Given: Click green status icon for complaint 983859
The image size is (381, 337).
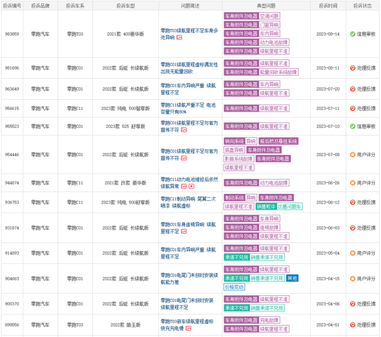Looking at the screenshot, I should pyautogui.click(x=353, y=34).
